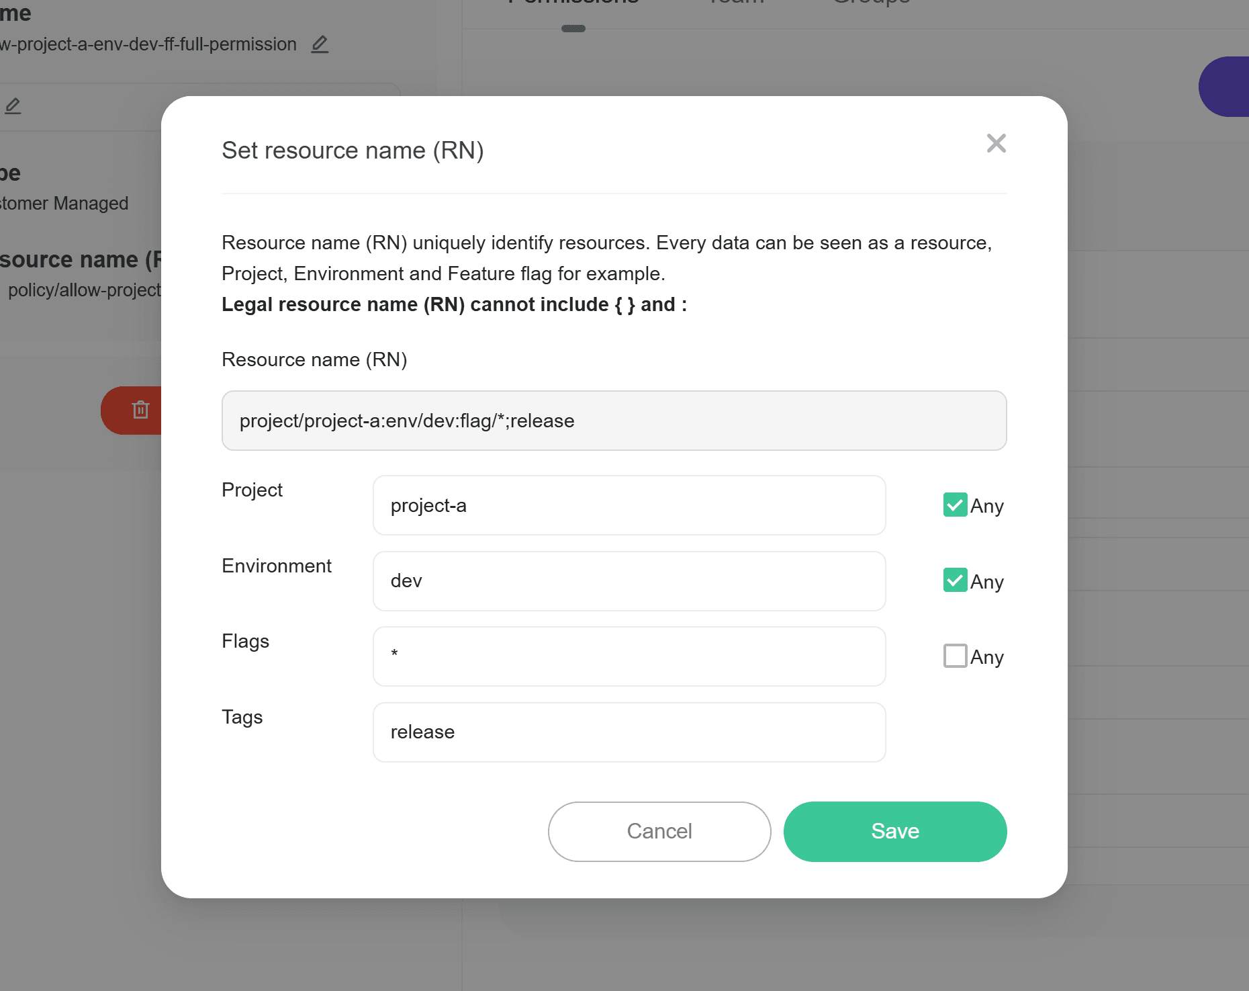Click the pencil icon beside the policy name
Viewport: 1249px width, 991px height.
pos(320,44)
